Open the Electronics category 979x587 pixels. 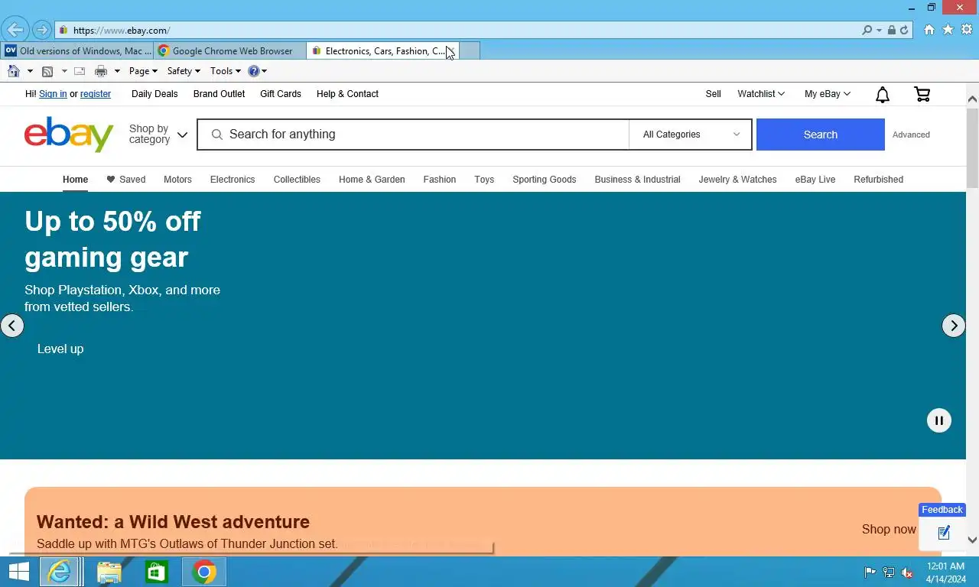(x=233, y=180)
